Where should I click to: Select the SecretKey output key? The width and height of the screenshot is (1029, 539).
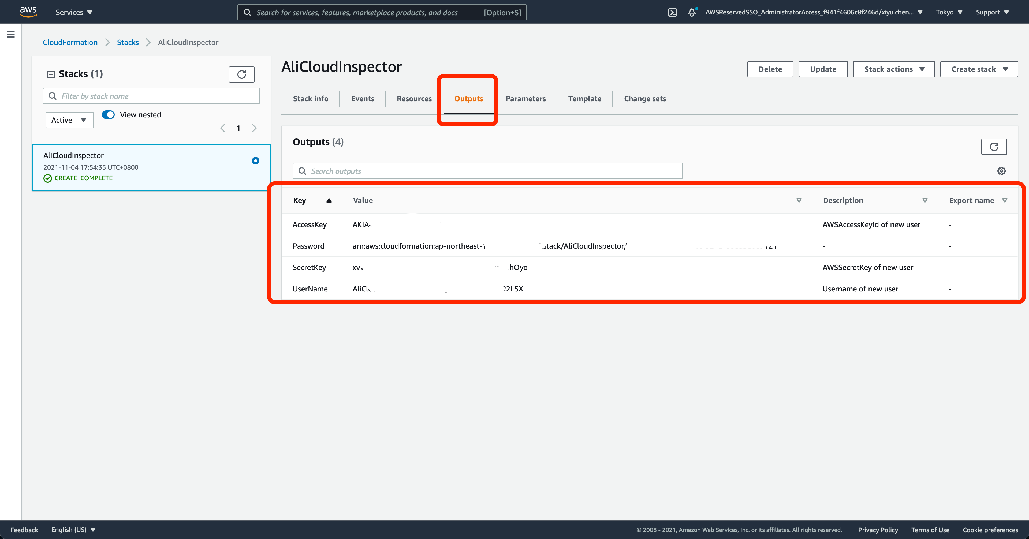click(x=309, y=268)
